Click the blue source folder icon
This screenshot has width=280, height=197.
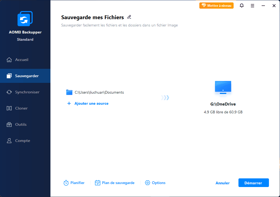[69, 92]
